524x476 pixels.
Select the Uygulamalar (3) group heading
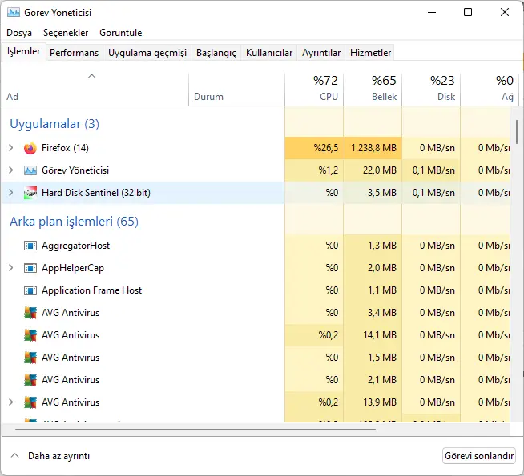coord(54,124)
